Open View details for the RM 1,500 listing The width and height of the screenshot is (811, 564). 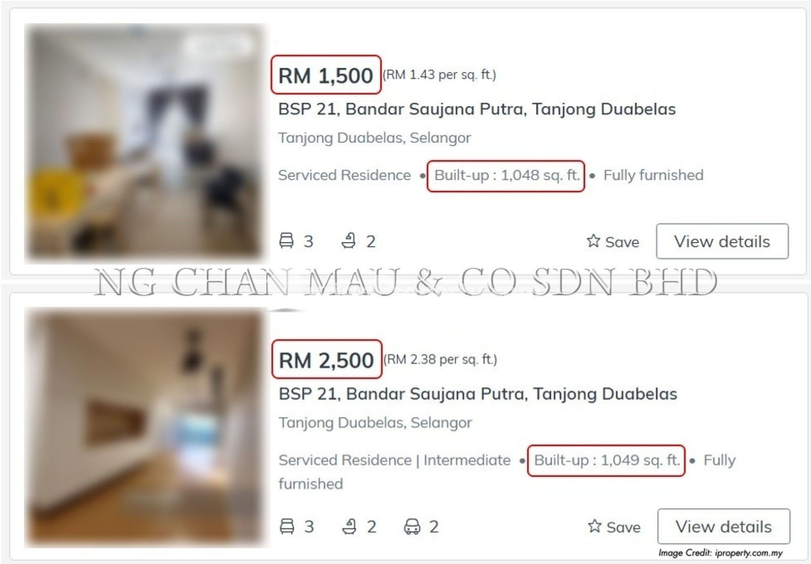point(722,241)
